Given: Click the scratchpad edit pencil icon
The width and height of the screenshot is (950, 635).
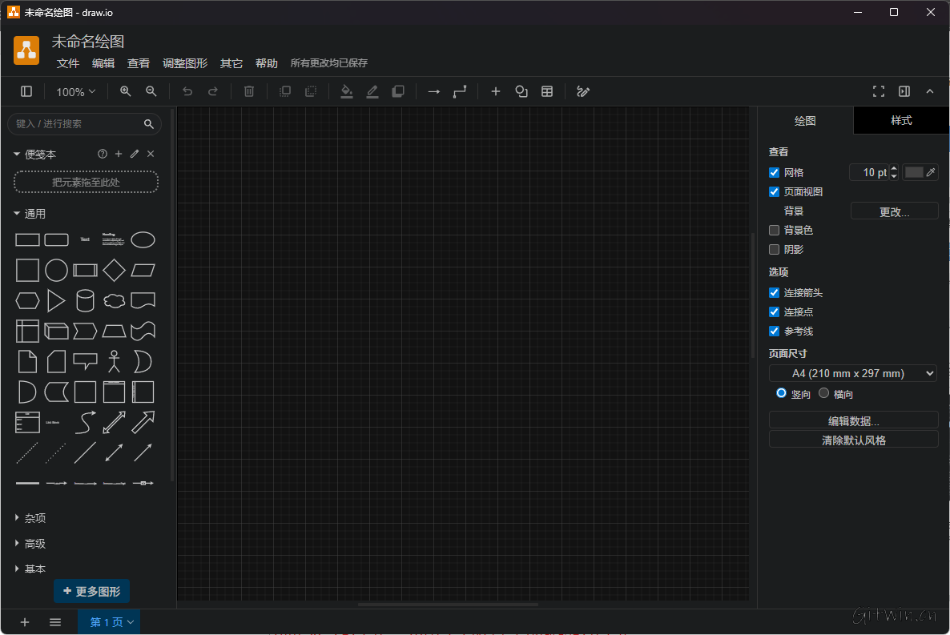Looking at the screenshot, I should coord(135,154).
